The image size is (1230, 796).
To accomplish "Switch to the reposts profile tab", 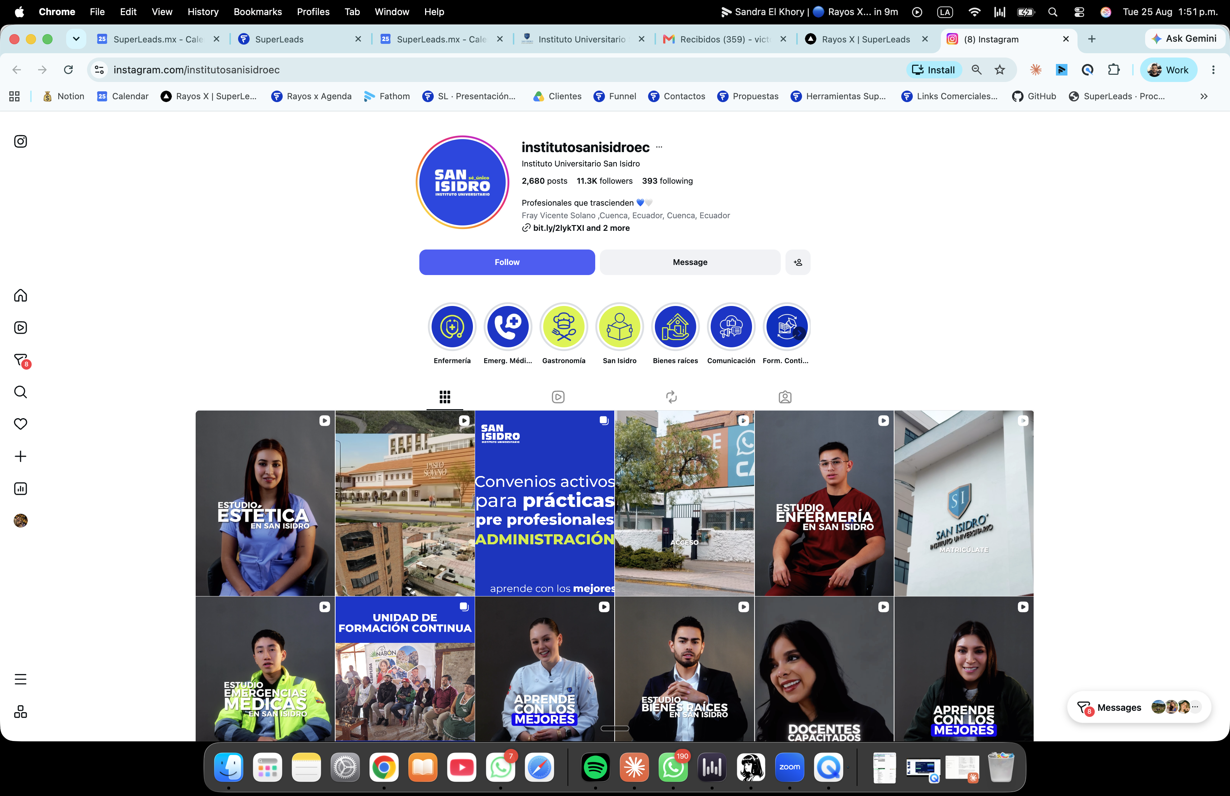I will [671, 397].
